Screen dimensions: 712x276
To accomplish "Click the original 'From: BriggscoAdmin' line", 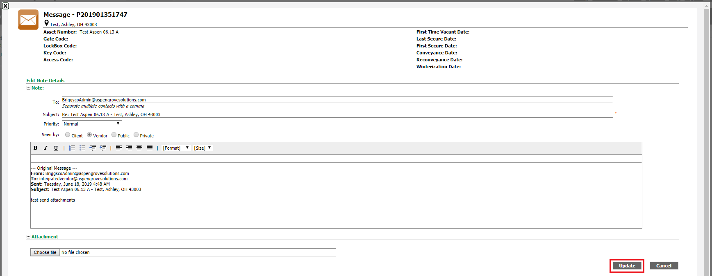I will click(80, 173).
